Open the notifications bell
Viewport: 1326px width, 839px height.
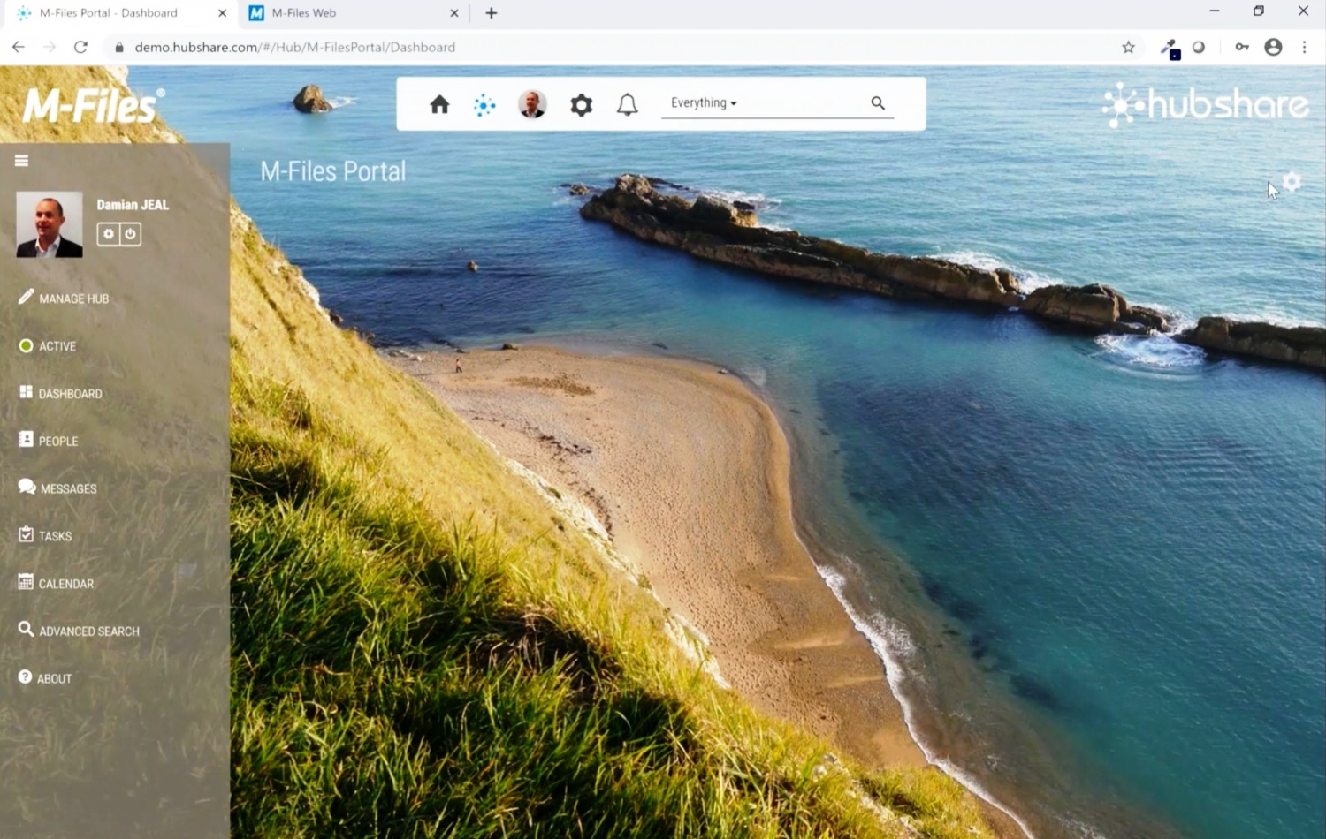tap(627, 105)
